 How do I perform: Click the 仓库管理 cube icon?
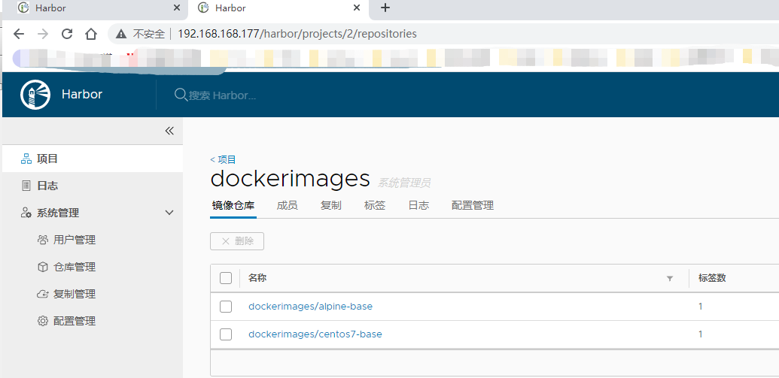pyautogui.click(x=43, y=267)
